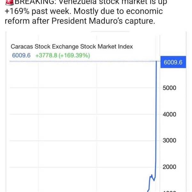Click the 2000 axis label
This screenshot has height=192, width=192.
[170, 167]
